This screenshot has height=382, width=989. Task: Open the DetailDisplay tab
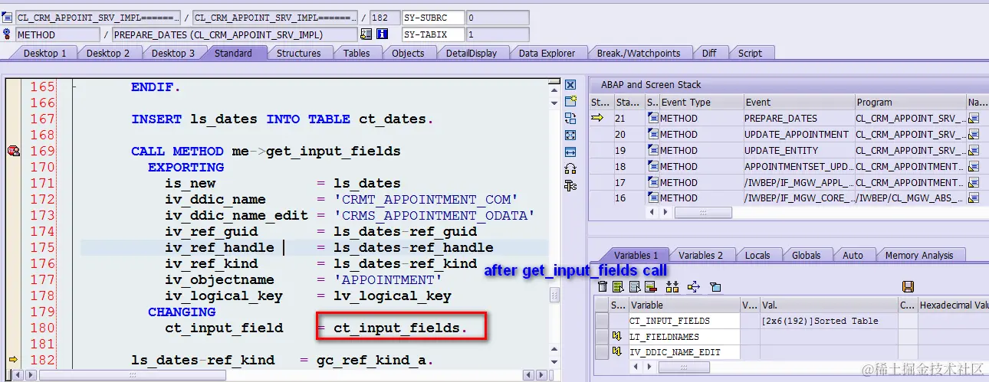pyautogui.click(x=472, y=53)
